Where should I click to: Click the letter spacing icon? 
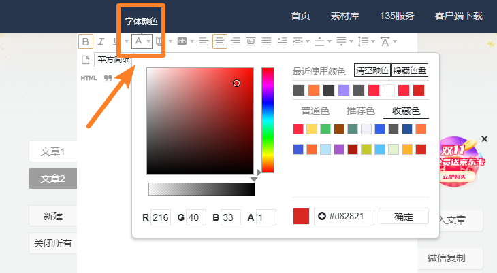pyautogui.click(x=385, y=41)
